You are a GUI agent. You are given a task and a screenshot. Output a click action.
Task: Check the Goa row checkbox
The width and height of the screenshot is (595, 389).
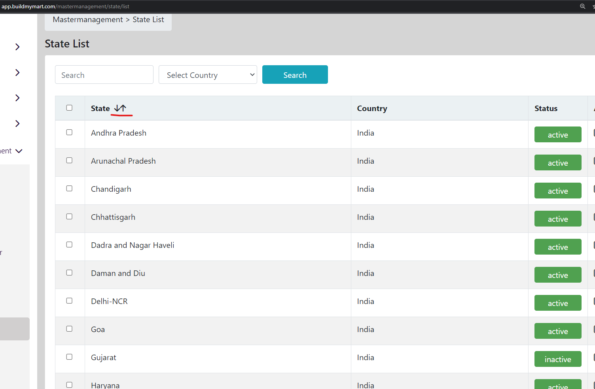tap(69, 329)
